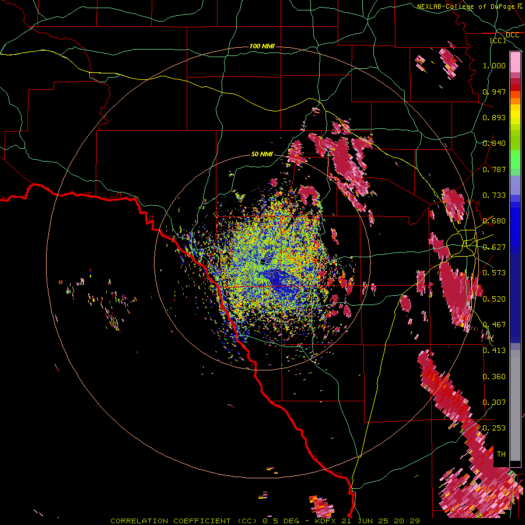Pick the bright green color bar segment

pyautogui.click(x=515, y=159)
